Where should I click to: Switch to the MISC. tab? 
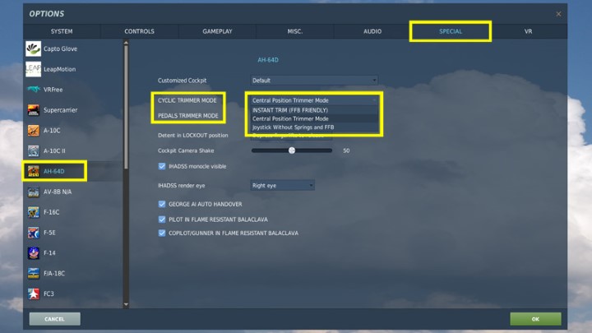pyautogui.click(x=295, y=31)
